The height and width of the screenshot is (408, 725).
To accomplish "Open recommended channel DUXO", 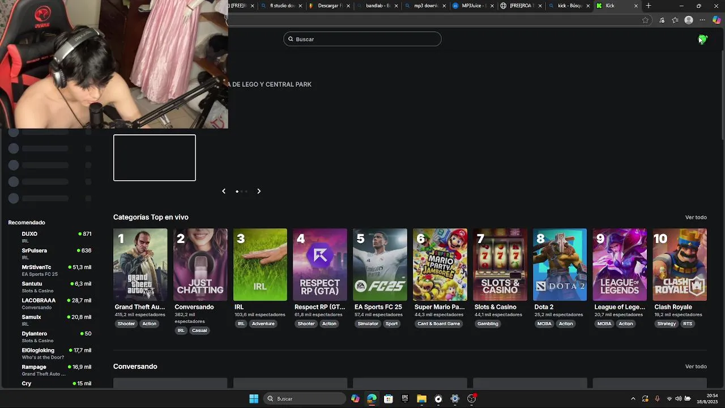I will tap(50, 237).
